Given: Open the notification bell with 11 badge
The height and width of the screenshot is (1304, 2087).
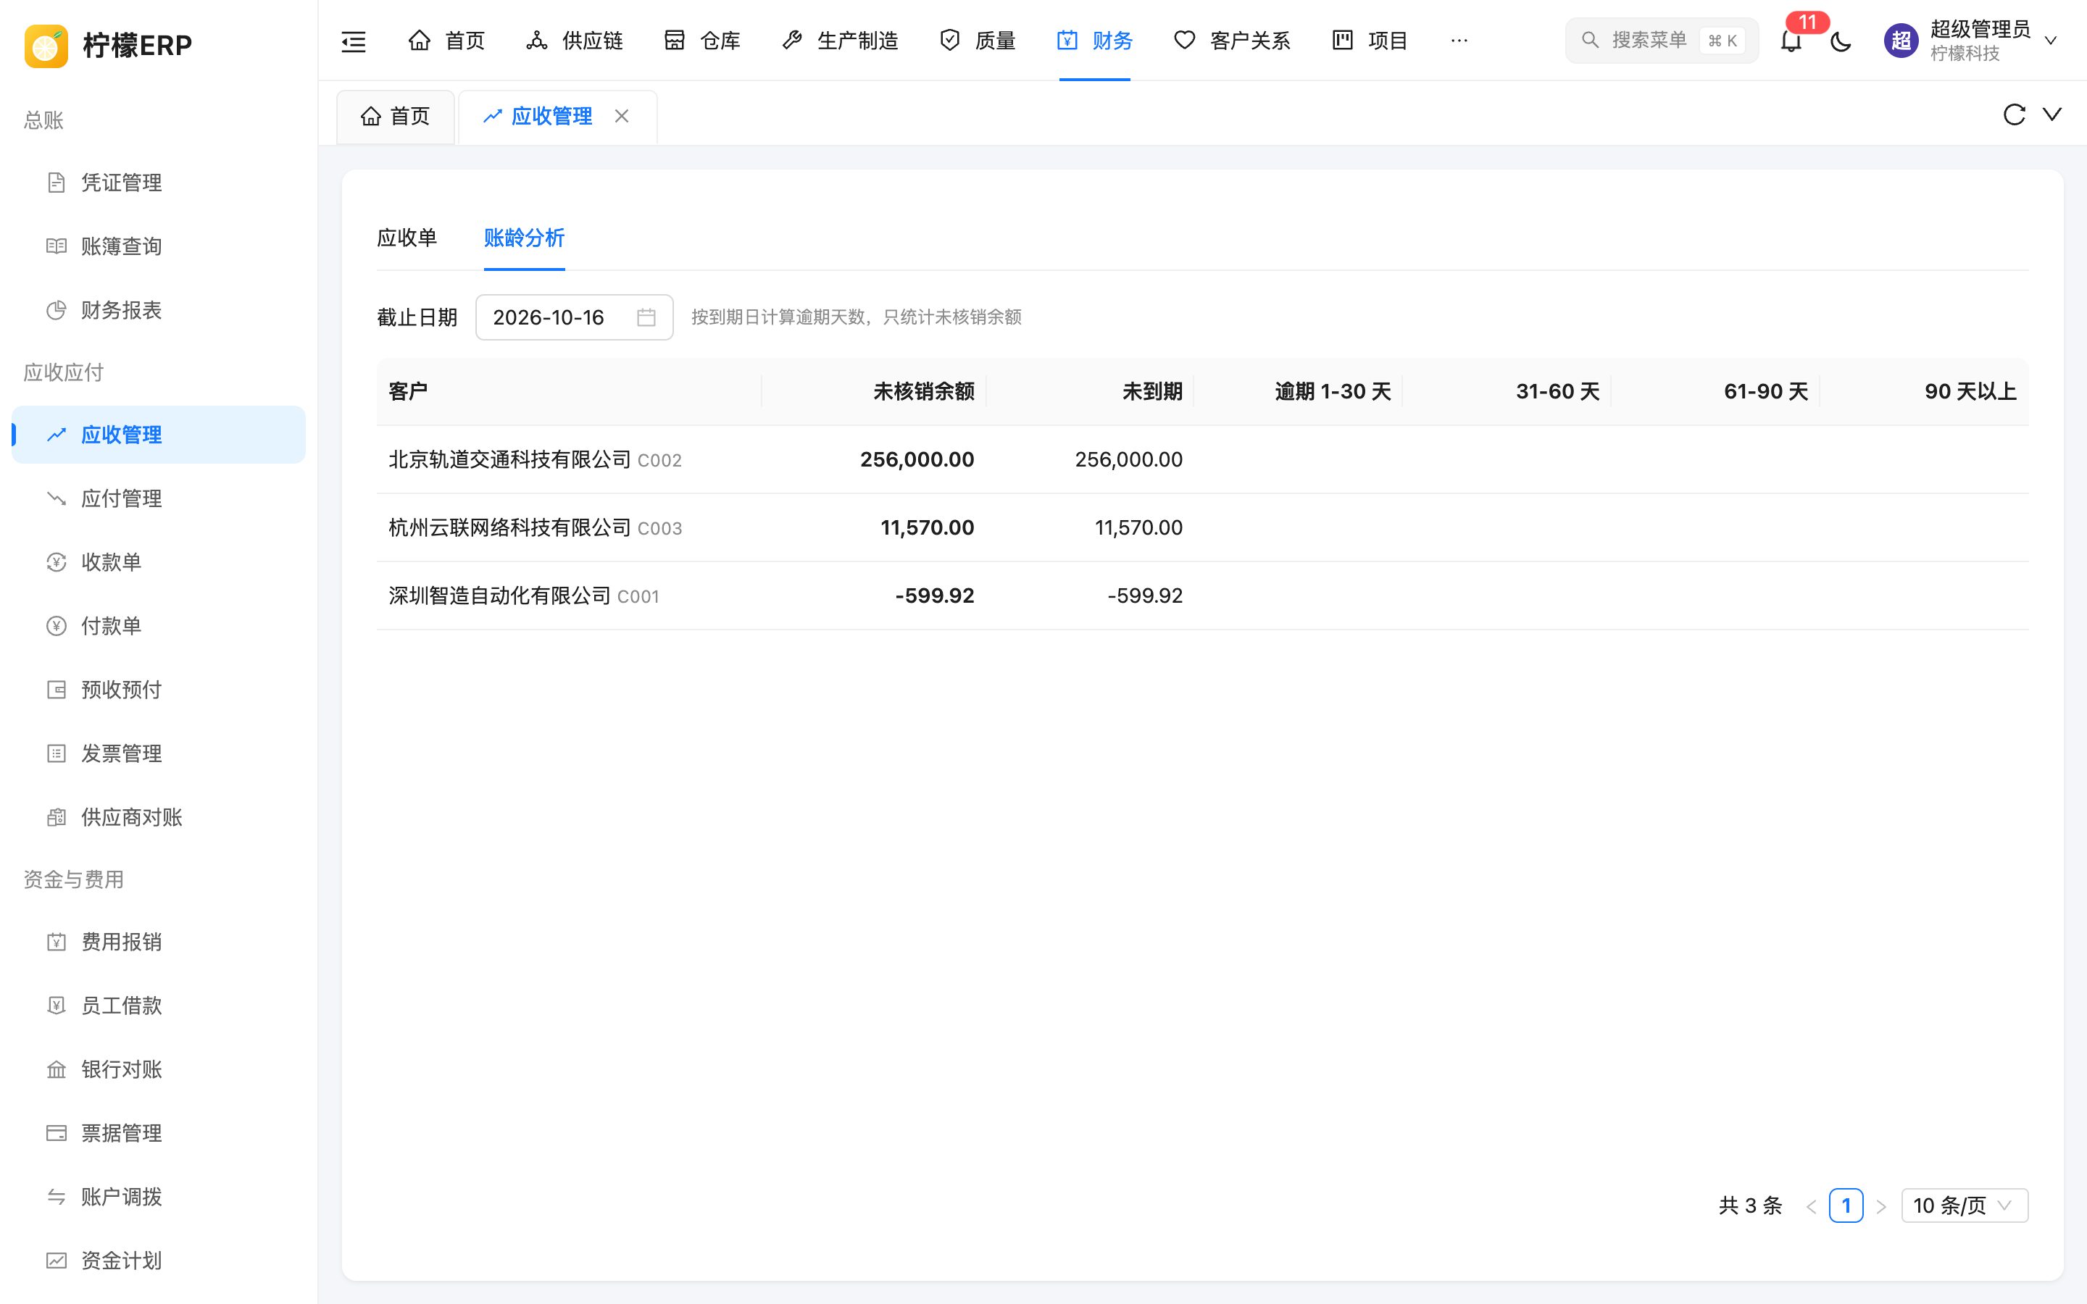Looking at the screenshot, I should [1791, 41].
